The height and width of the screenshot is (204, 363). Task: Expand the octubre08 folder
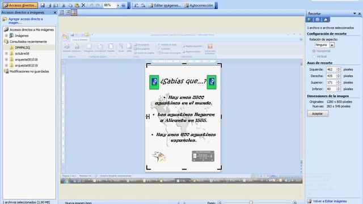pos(6,53)
